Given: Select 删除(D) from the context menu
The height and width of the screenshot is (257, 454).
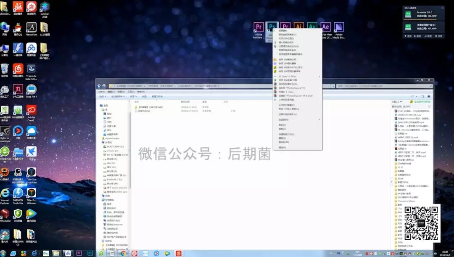Looking at the screenshot, I should click(282, 138).
